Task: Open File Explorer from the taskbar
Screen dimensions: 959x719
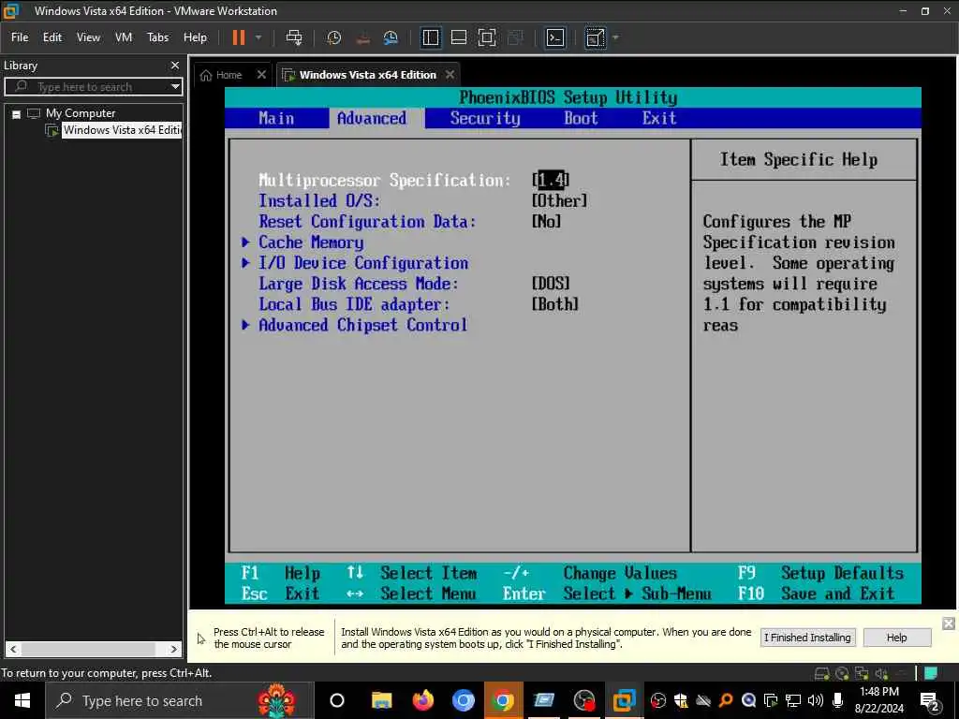Action: [x=382, y=700]
